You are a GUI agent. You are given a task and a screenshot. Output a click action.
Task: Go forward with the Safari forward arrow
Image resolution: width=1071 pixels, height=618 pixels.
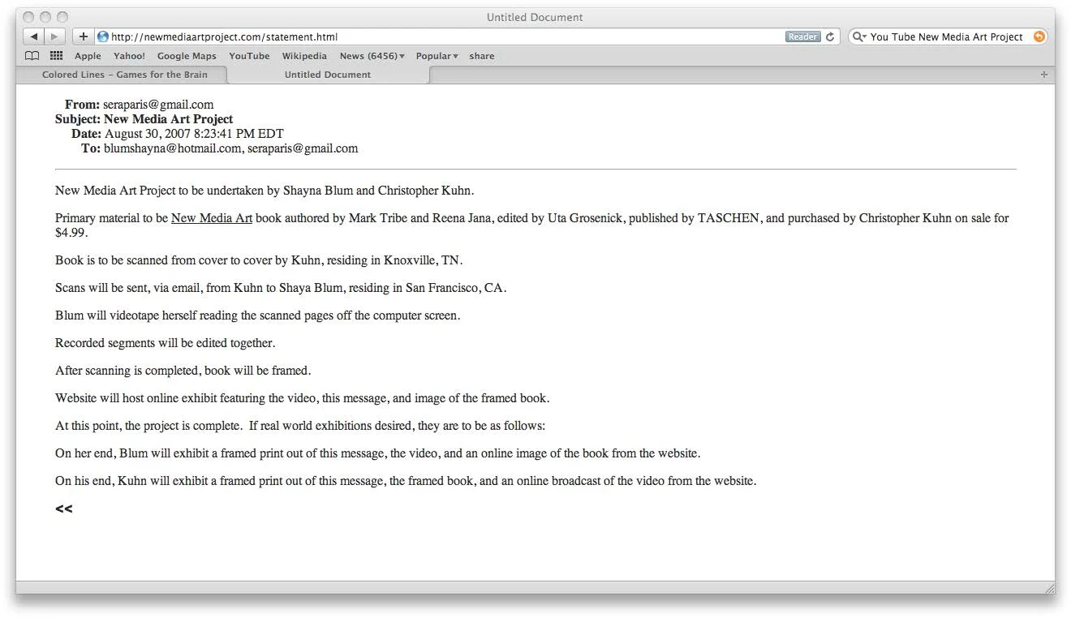(x=54, y=36)
